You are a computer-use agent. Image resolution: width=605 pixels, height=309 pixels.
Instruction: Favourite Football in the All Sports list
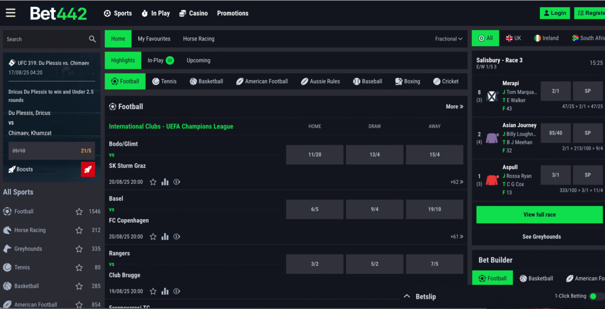79,212
